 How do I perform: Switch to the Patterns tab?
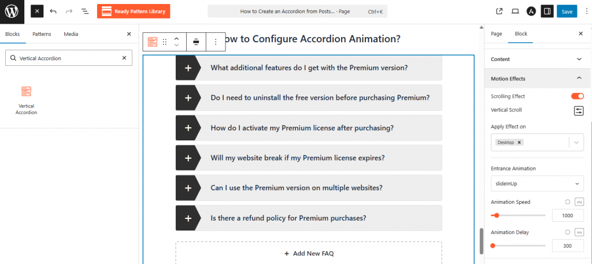pyautogui.click(x=42, y=34)
